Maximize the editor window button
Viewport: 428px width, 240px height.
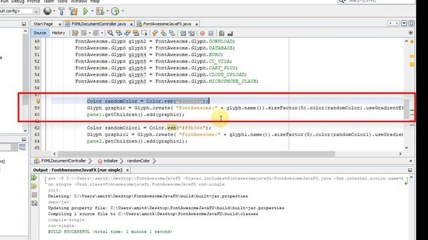click(x=411, y=23)
